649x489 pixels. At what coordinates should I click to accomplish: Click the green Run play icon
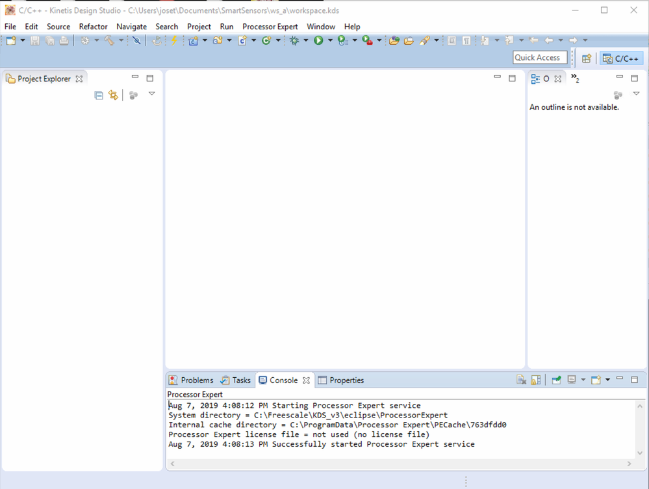318,40
